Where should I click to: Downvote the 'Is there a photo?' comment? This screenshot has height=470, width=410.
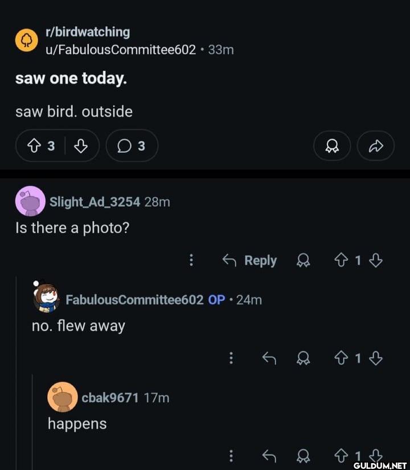point(375,260)
